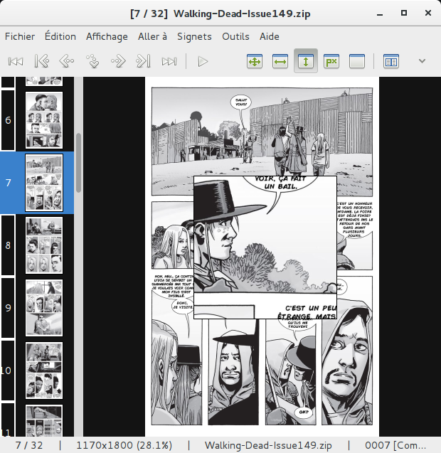This screenshot has height=453, width=441.
Task: Click the '0007 [Com...' status entry
Action: pyautogui.click(x=395, y=445)
